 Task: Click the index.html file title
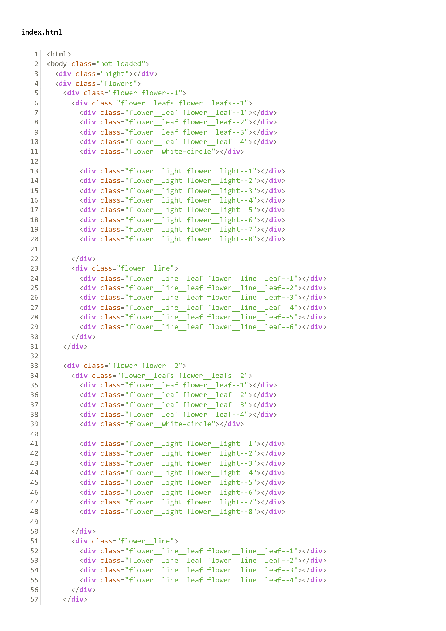[41, 32]
